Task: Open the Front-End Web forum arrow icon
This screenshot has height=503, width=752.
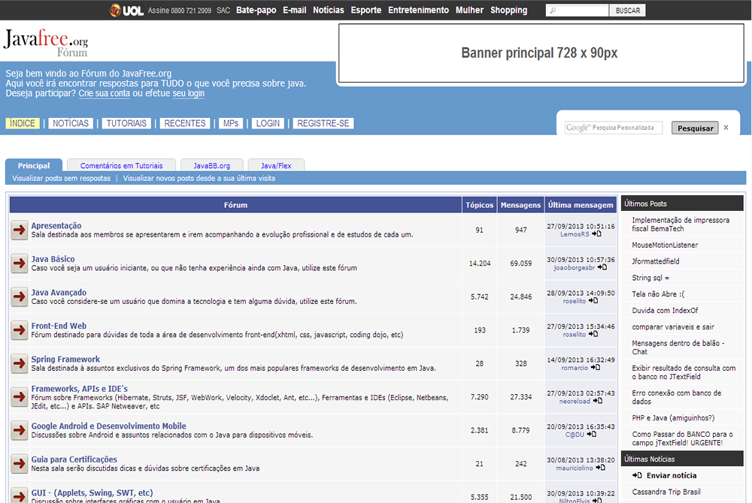Action: click(x=20, y=330)
